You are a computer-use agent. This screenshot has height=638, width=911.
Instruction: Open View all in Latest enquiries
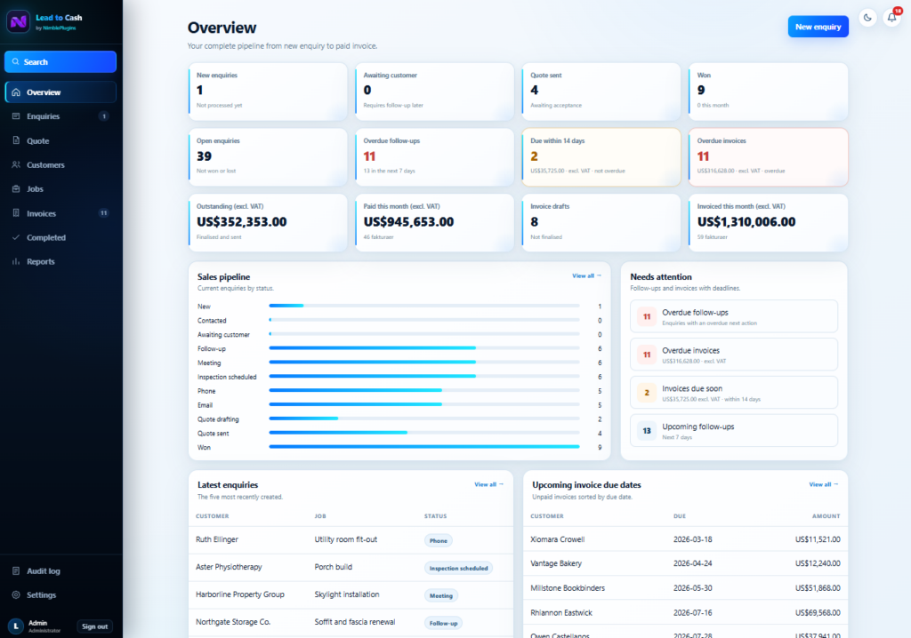coord(488,484)
